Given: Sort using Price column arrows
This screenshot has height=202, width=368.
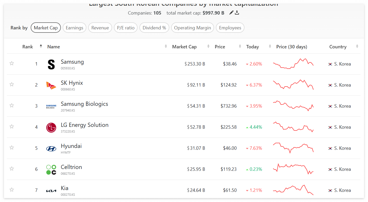Looking at the screenshot, I should coord(240,46).
